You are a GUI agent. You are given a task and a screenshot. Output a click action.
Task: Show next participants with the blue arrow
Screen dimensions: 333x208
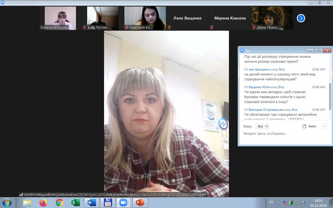301,18
